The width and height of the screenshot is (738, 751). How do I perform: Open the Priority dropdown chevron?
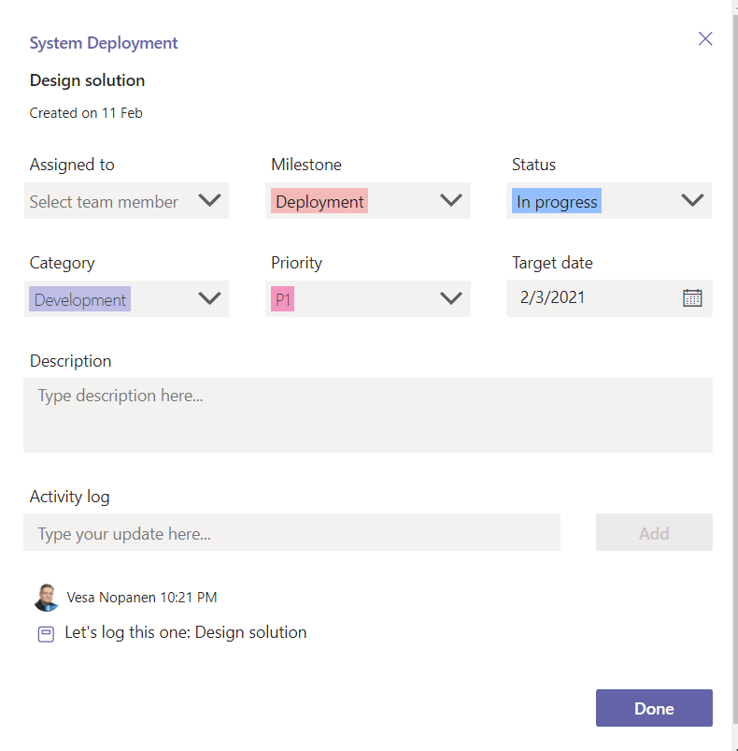(451, 298)
